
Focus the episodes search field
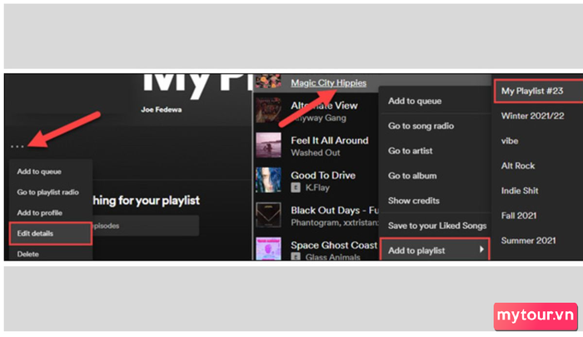(x=146, y=225)
